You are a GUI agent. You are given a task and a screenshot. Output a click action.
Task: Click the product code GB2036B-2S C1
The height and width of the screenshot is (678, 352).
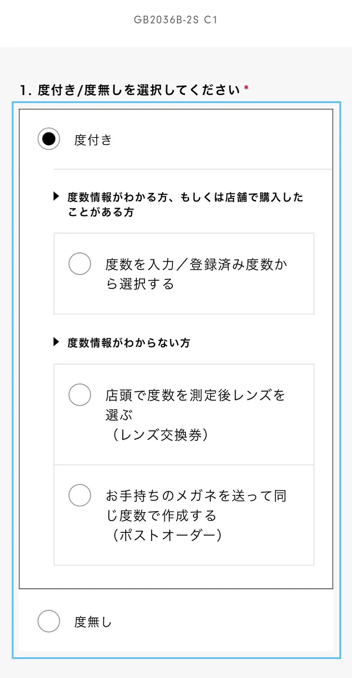pos(176,20)
